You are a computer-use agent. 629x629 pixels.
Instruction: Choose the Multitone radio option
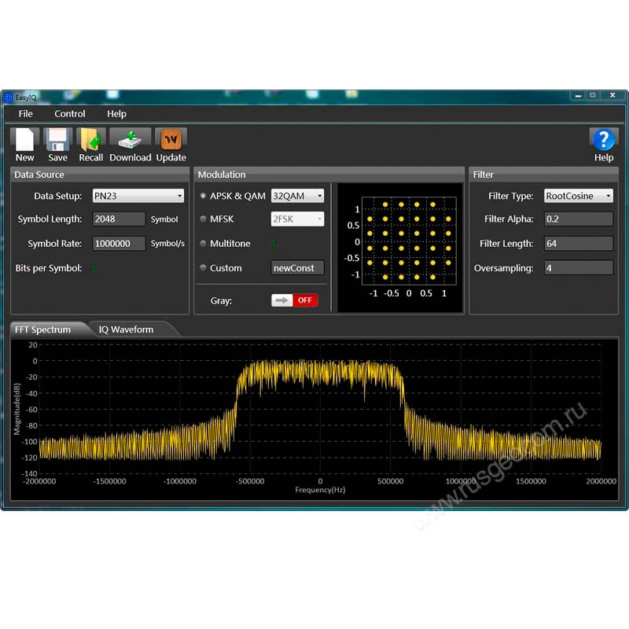coord(204,244)
